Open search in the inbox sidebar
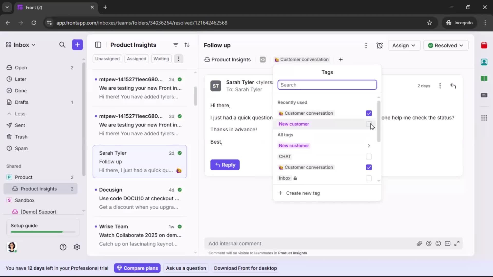 tap(62, 45)
